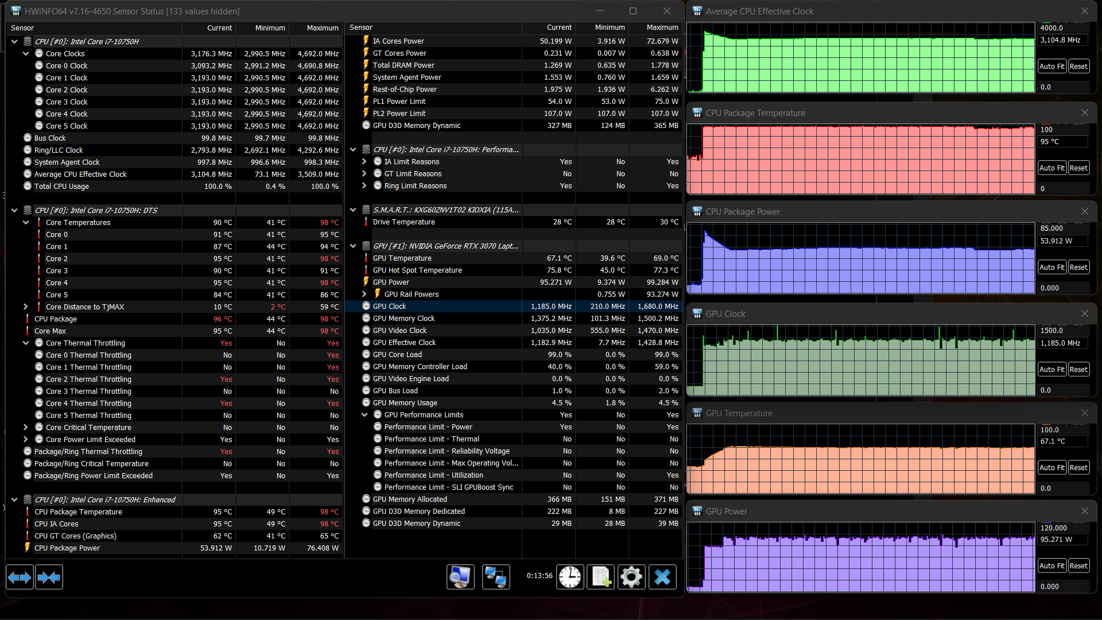1102x620 pixels.
Task: Collapse the S.M.A.R.T. KIOXIA drive section
Action: coord(353,210)
